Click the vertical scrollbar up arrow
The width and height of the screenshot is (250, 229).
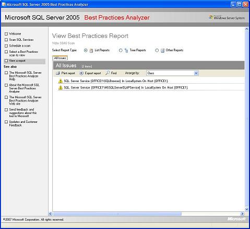(246, 29)
